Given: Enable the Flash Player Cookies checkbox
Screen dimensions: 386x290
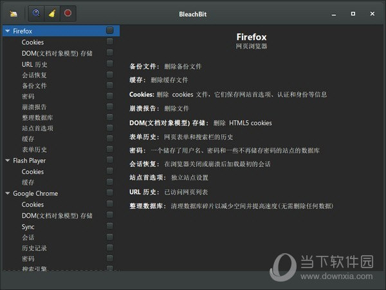Looking at the screenshot, I should tap(110, 171).
